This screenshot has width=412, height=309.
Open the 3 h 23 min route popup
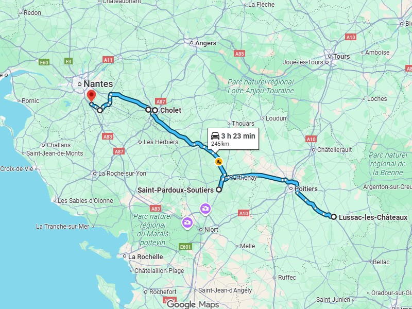click(233, 139)
